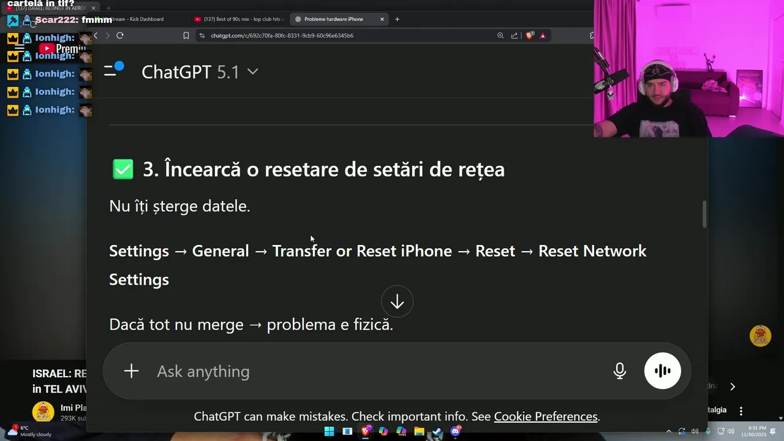784x441 pixels.
Task: Open the Copilot taskbar icon
Action: [x=383, y=431]
